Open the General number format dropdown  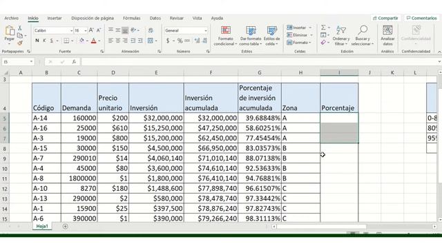click(x=206, y=30)
